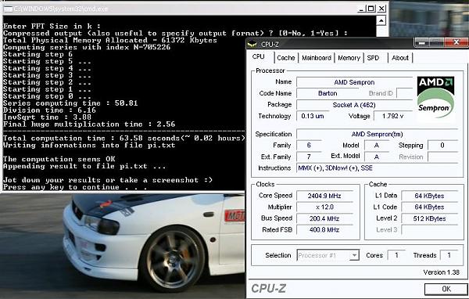Close the cmd.exe window
The width and height of the screenshot is (469, 299).
pos(381,9)
